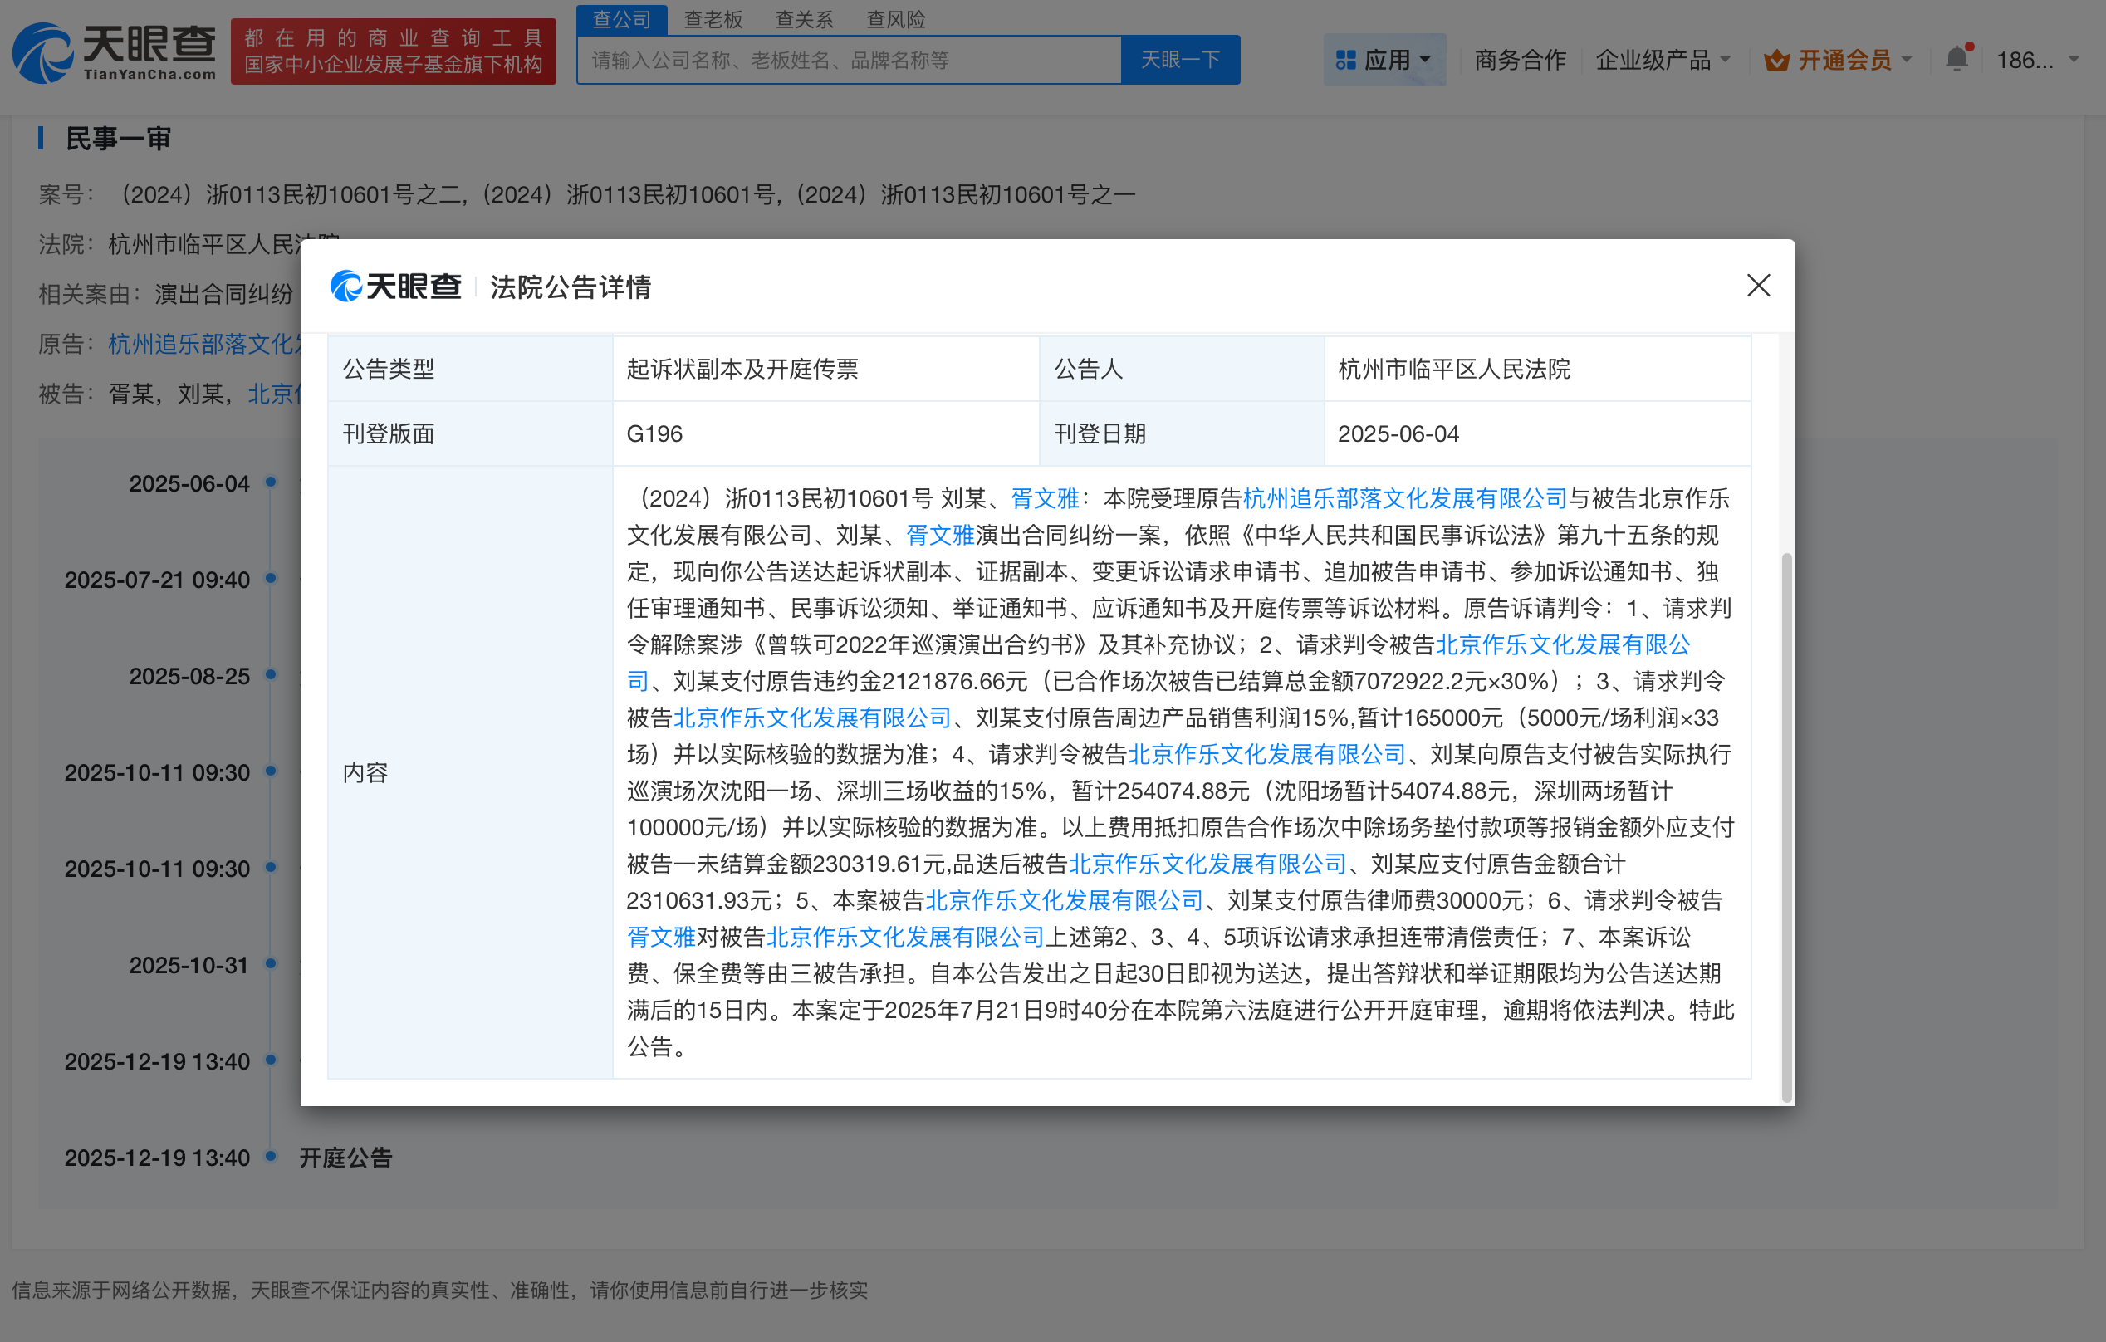
Task: Click the grid icon beside 应用
Action: [1345, 59]
